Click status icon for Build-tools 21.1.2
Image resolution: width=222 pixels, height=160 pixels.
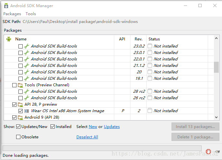click(x=150, y=66)
